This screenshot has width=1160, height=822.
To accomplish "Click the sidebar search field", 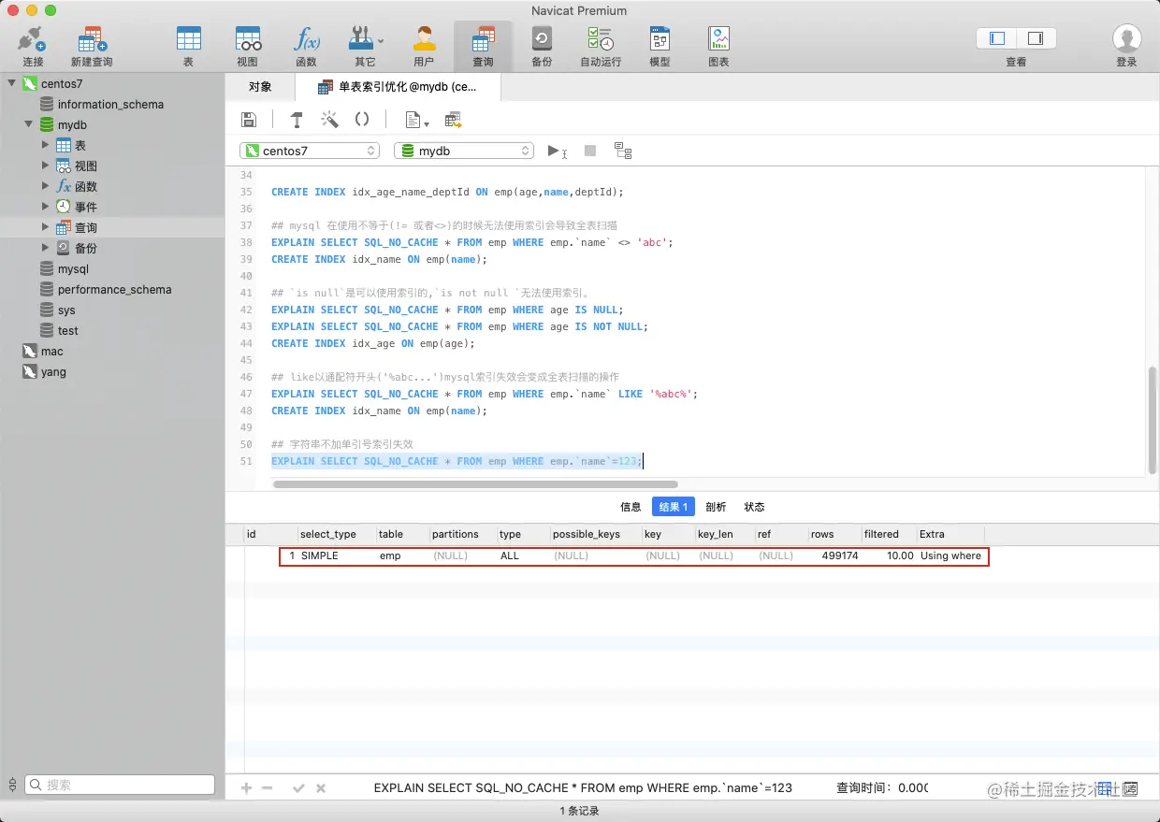I will 120,785.
